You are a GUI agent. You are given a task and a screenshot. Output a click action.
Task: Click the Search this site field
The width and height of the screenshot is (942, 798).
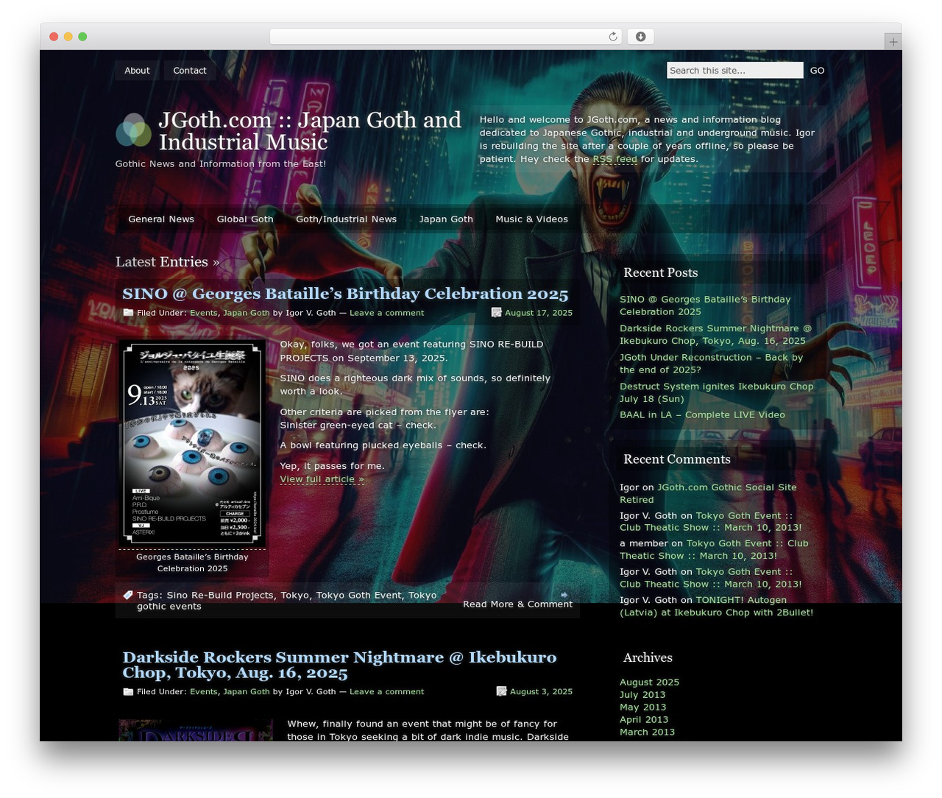click(734, 70)
